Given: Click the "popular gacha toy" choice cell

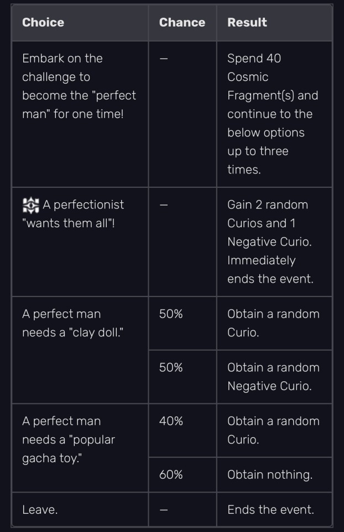Looking at the screenshot, I should (69, 439).
